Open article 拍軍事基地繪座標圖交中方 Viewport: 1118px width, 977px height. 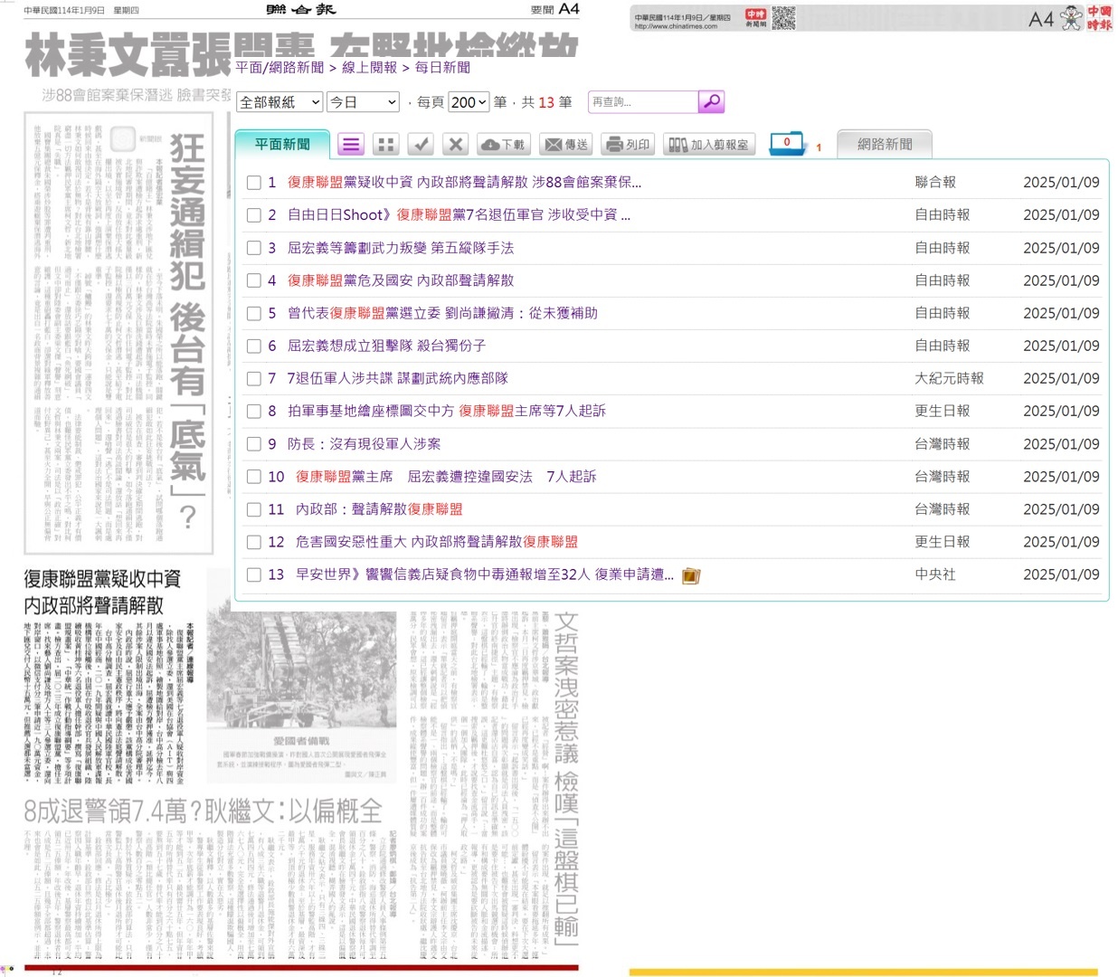447,411
